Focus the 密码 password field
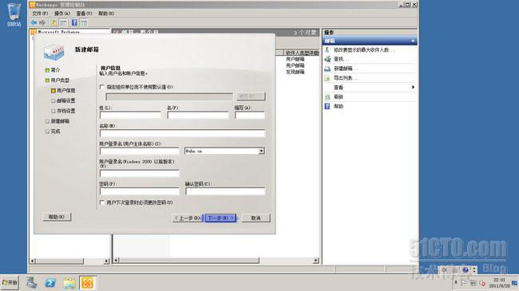Image resolution: width=519 pixels, height=291 pixels. [x=140, y=191]
